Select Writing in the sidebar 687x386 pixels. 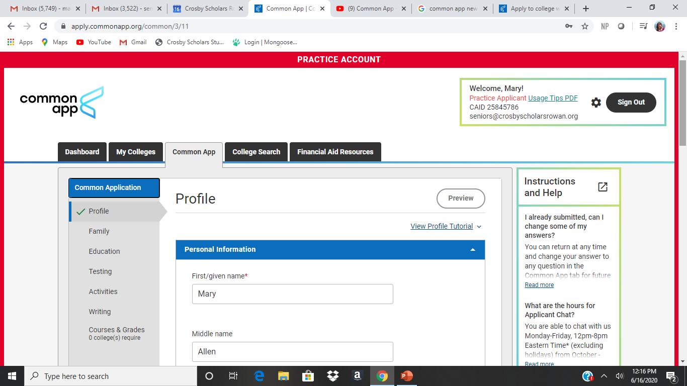tap(100, 312)
